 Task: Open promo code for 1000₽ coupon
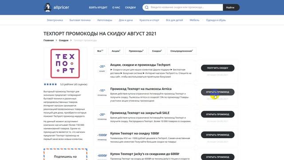[x=217, y=135]
